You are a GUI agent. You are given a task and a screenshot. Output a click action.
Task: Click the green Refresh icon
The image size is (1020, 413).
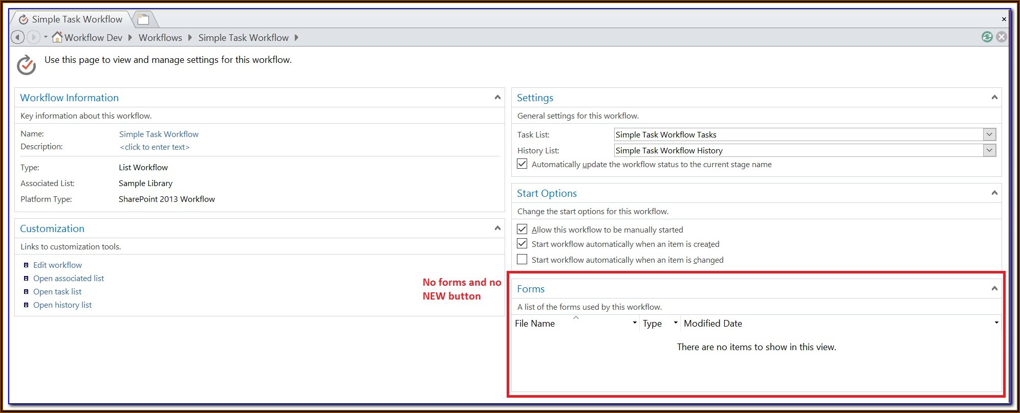point(987,37)
